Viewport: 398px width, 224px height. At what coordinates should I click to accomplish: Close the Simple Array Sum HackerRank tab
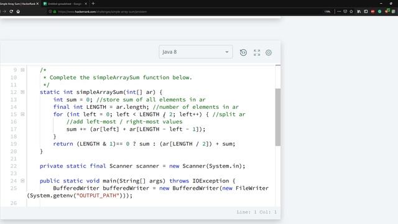pos(37,4)
